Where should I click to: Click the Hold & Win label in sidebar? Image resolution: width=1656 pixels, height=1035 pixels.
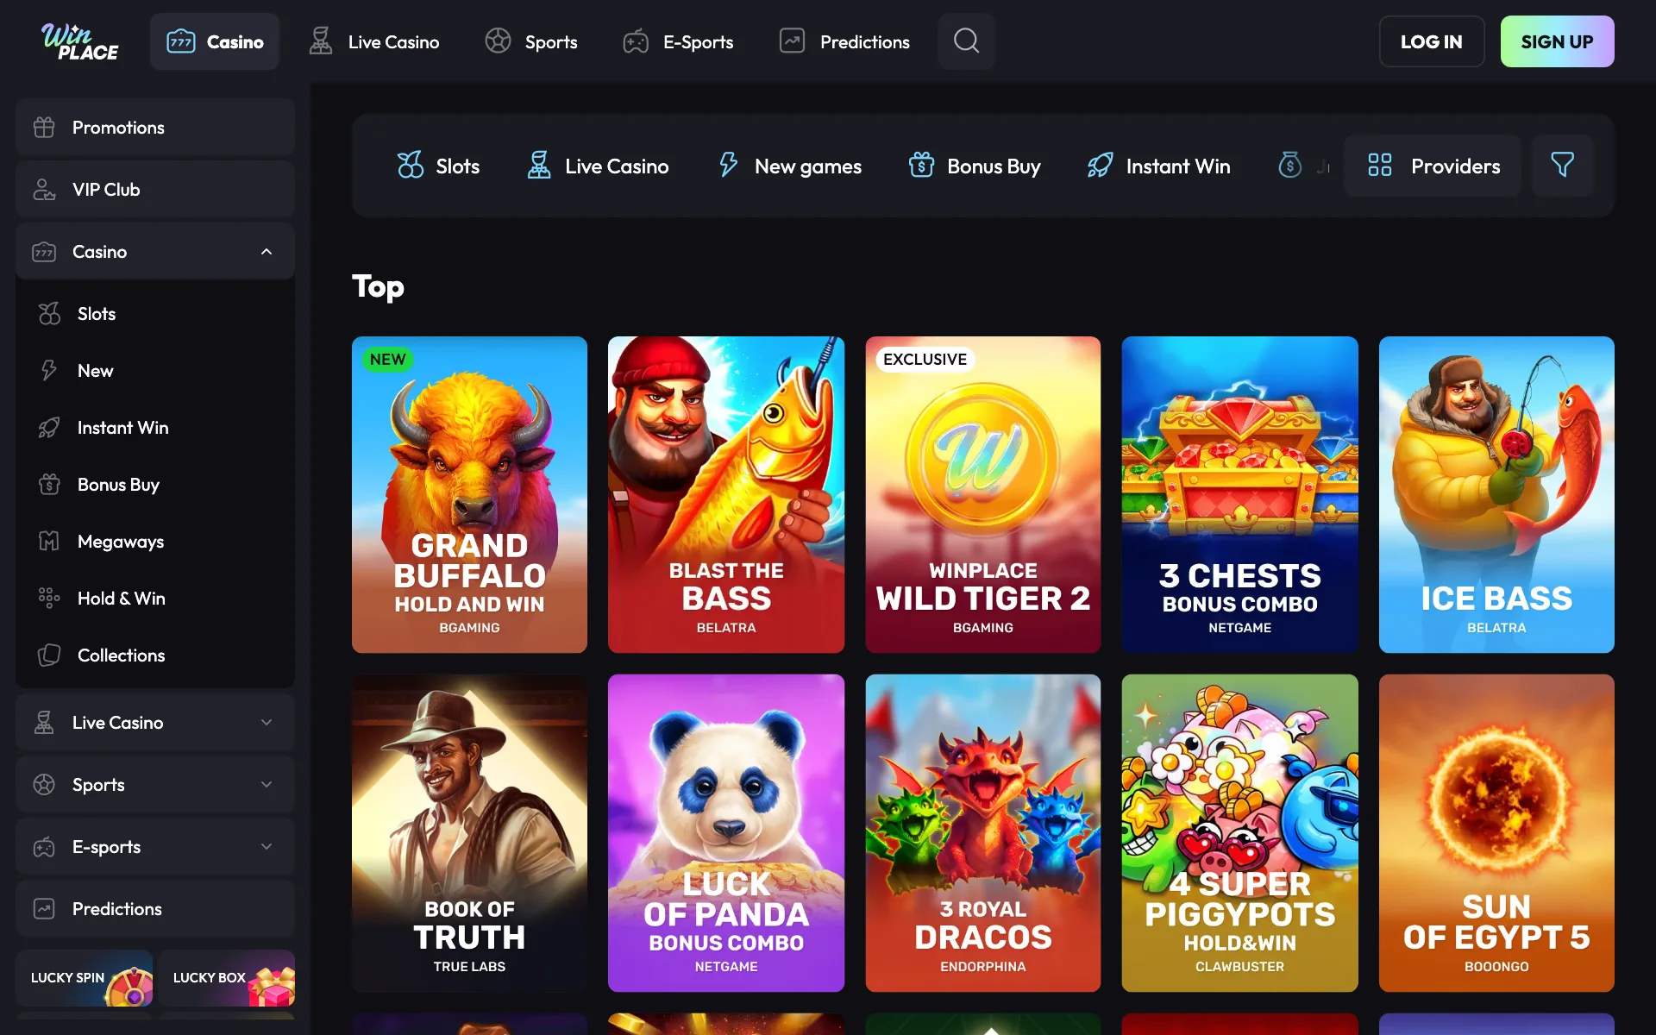(x=122, y=599)
